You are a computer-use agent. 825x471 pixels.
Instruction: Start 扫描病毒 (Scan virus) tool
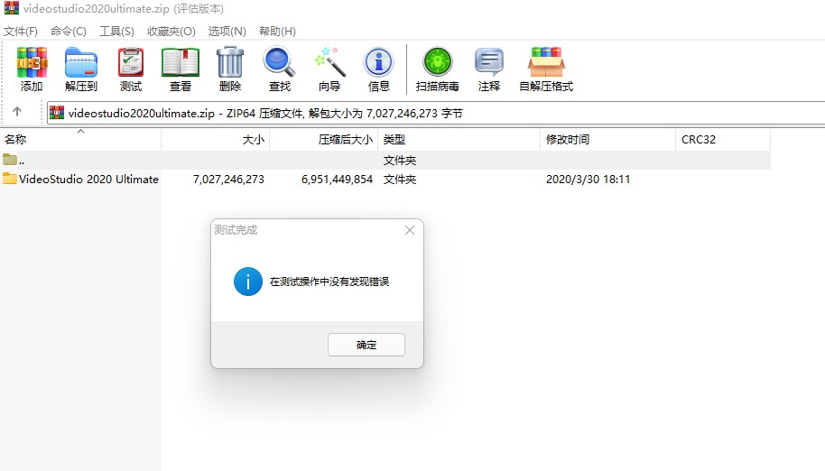pos(437,69)
